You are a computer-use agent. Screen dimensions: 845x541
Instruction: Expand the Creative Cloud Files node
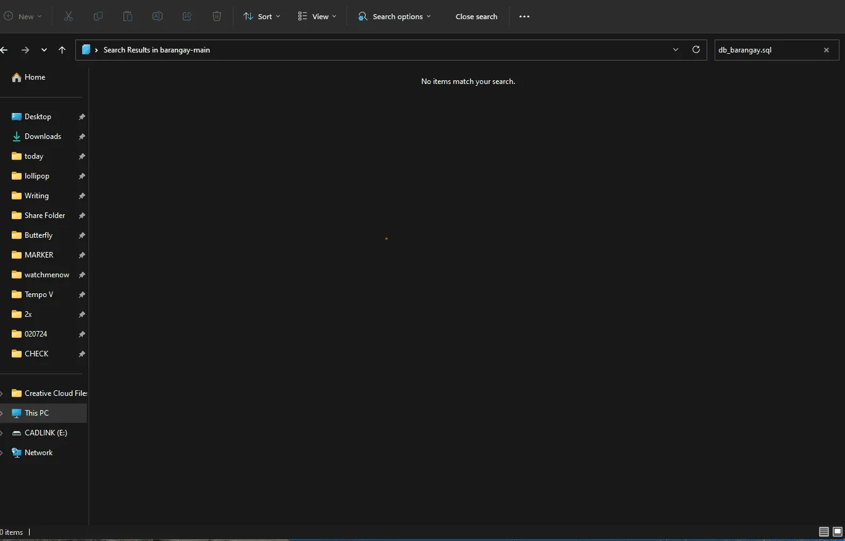tap(2, 393)
